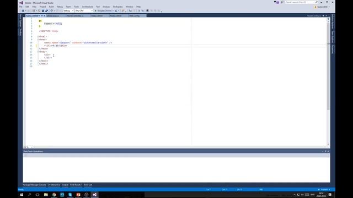Click the taskbar search icon
The height and width of the screenshot is (198, 353).
point(29,195)
